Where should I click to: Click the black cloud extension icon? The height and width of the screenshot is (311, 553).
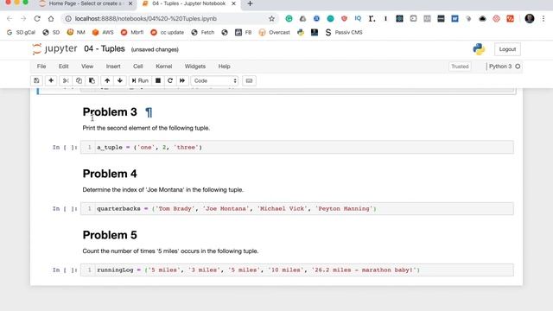point(482,19)
